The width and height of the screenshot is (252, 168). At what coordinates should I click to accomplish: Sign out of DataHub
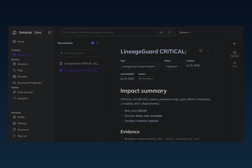pyautogui.click(x=22, y=136)
